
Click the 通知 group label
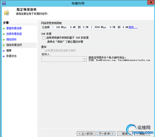click(44, 47)
